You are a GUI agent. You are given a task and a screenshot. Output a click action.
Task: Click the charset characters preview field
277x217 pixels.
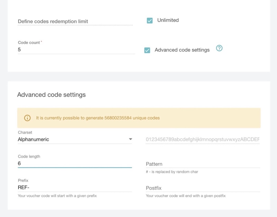point(203,140)
